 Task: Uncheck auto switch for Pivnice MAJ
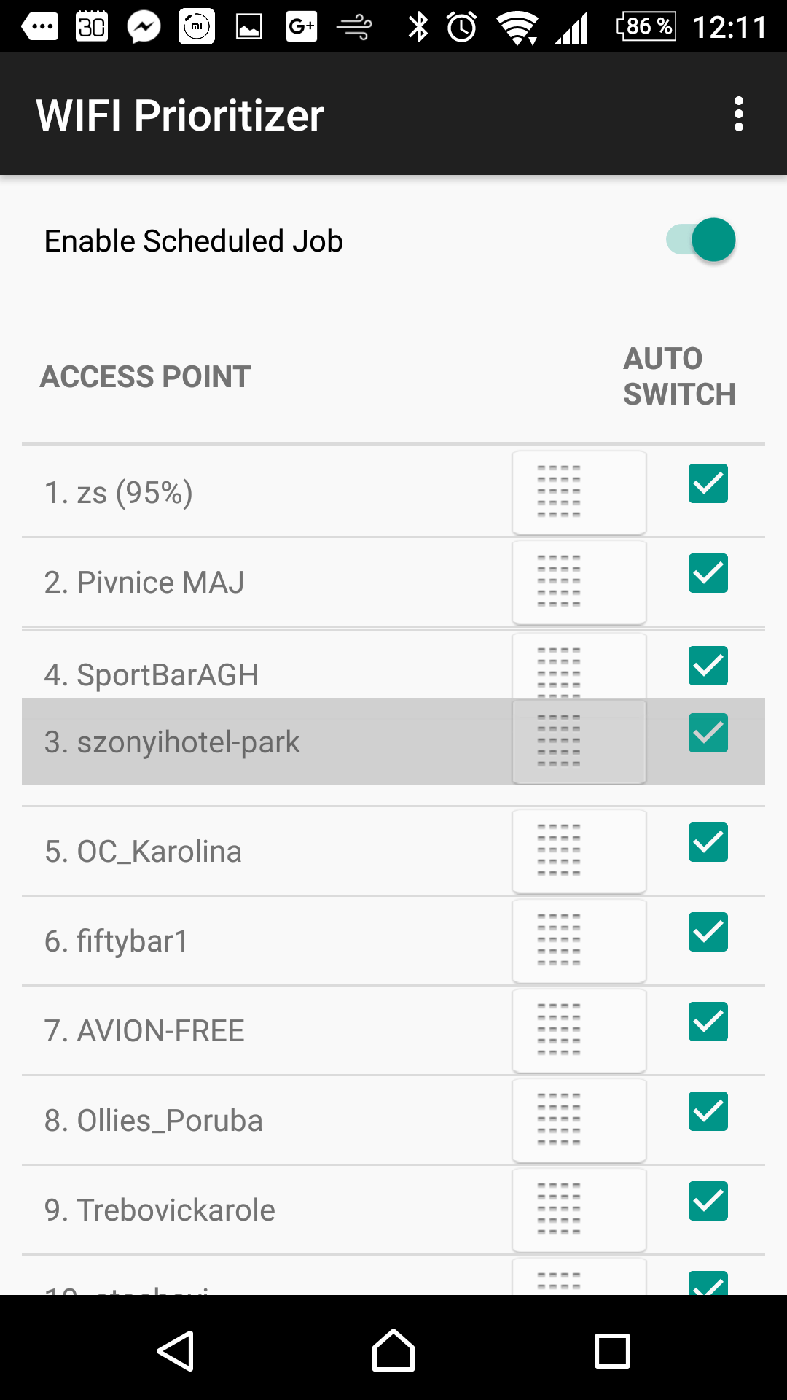click(x=708, y=573)
